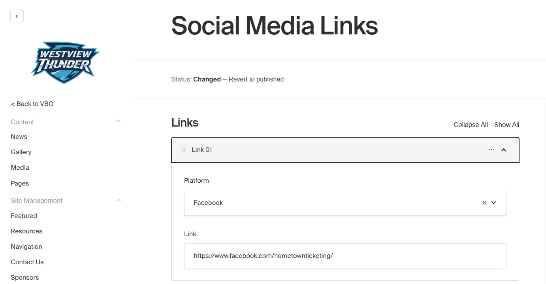Collapse the Content sidebar section

[x=119, y=121]
